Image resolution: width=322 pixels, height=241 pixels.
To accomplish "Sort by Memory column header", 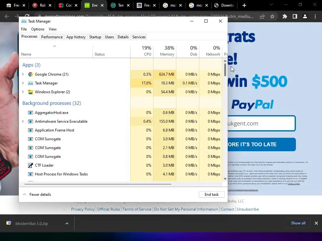I will coord(165,51).
